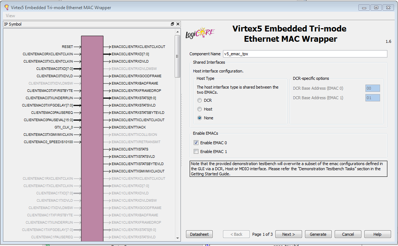Click the EMAC0CLIENTRXCLIENTCLKOUT port label

(138, 47)
